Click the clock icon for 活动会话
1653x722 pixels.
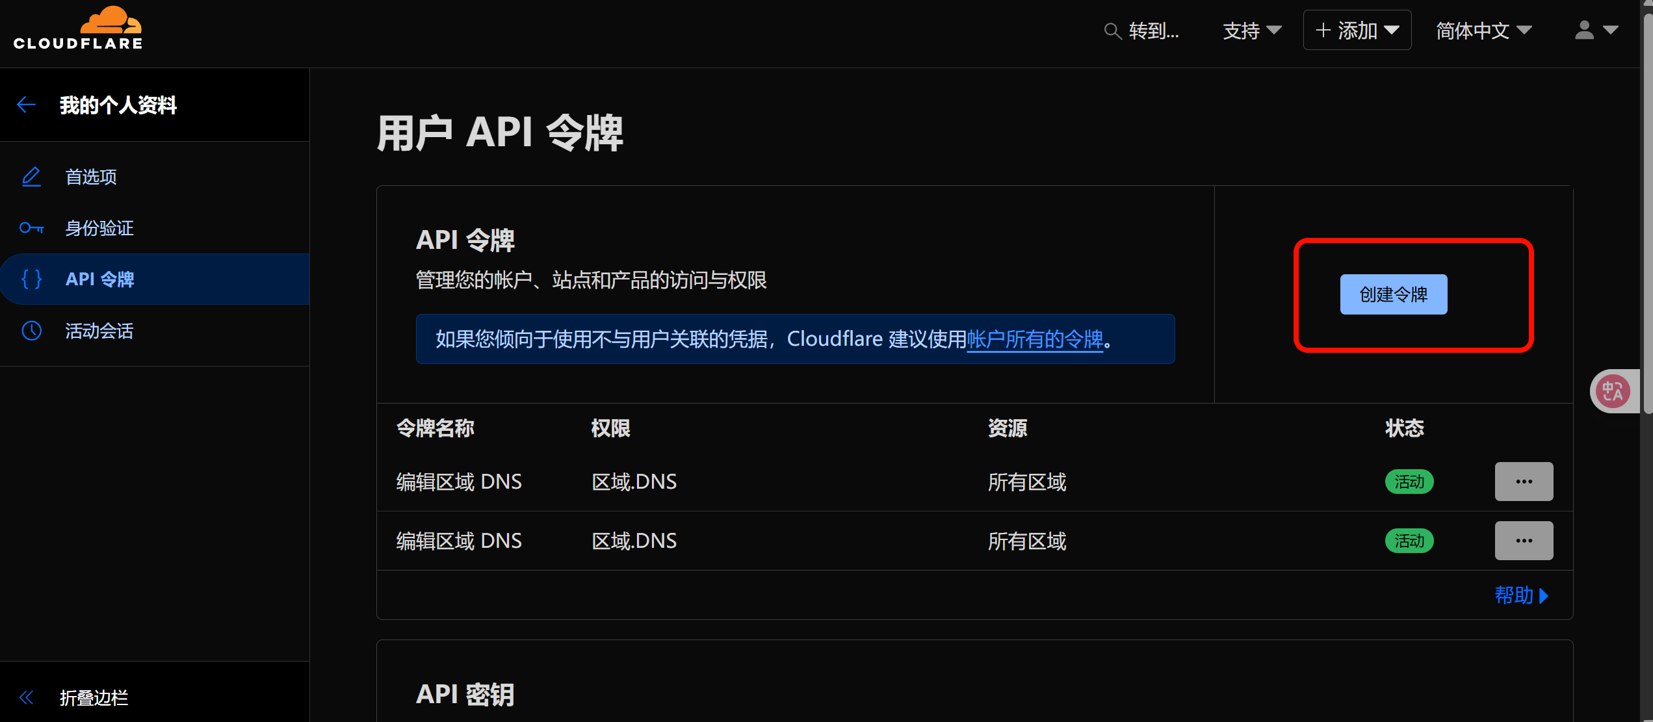[31, 331]
